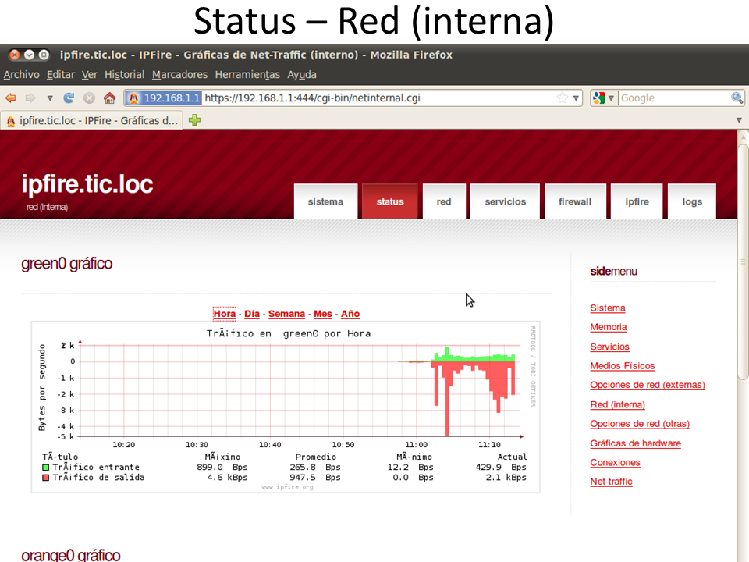
Task: Click the browser forward arrow
Action: point(30,98)
